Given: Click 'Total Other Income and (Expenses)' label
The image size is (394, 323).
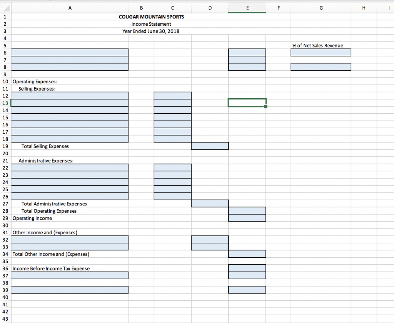Looking at the screenshot, I should (51, 254).
